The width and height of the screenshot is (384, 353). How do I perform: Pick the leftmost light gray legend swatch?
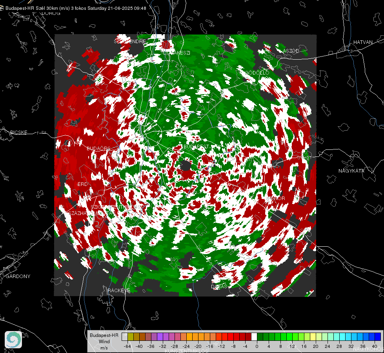pos(125,337)
